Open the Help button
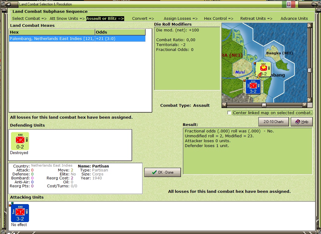The height and width of the screenshot is (234, 321). point(302,122)
